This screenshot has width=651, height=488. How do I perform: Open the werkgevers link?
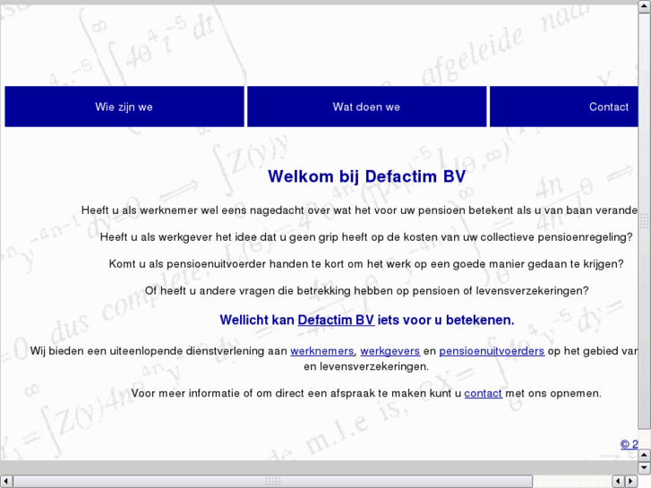[390, 351]
